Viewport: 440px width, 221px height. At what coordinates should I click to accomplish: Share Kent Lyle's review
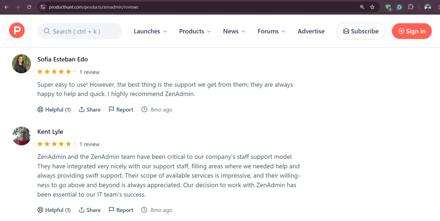[x=90, y=210]
